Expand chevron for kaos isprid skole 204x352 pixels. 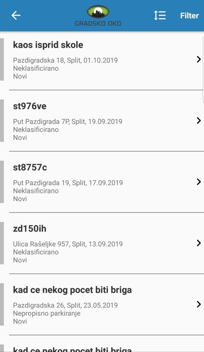(199, 60)
